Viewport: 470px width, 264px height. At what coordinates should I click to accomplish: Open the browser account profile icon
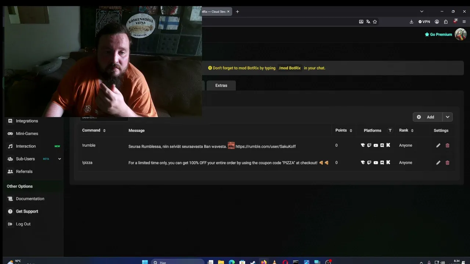(437, 22)
